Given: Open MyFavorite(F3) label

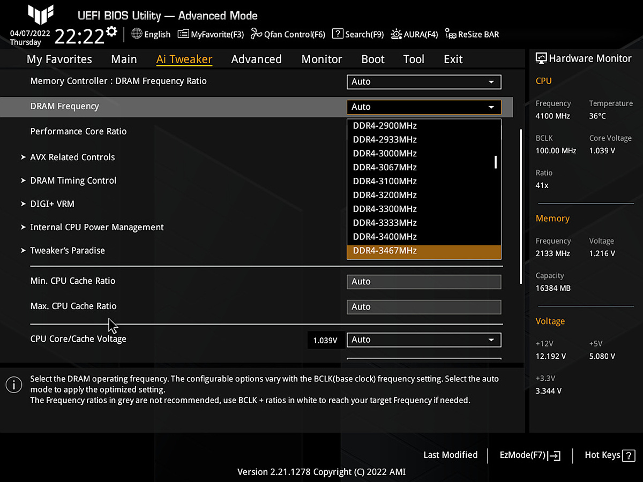Looking at the screenshot, I should click(x=218, y=35).
